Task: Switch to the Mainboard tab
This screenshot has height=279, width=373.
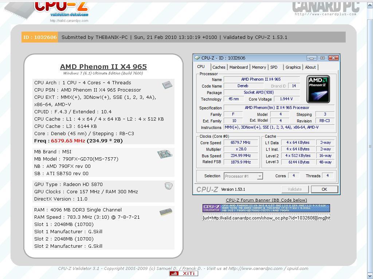Action: (x=239, y=67)
